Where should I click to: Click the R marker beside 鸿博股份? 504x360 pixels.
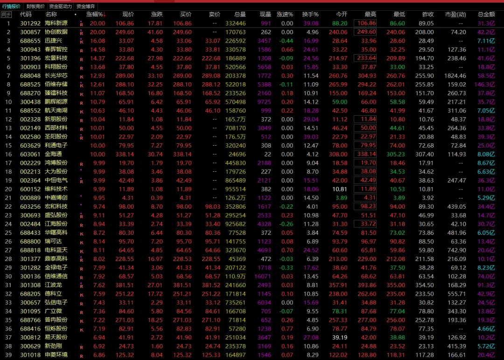82,164
